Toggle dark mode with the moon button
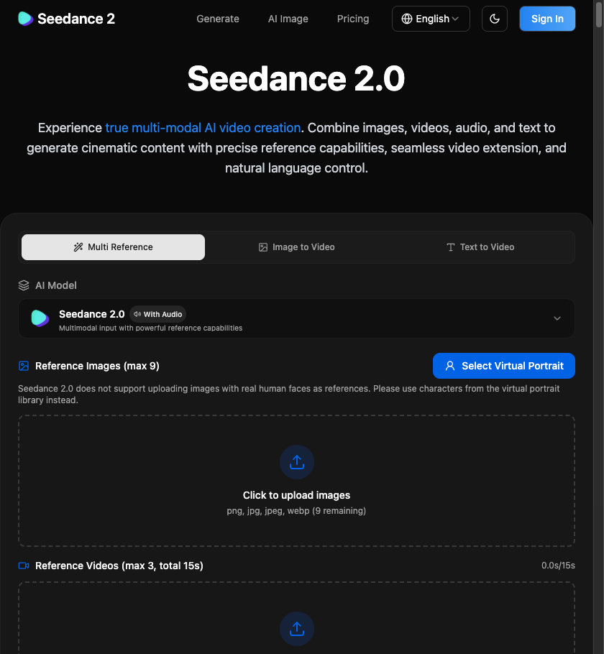The height and width of the screenshot is (654, 604). tap(495, 19)
